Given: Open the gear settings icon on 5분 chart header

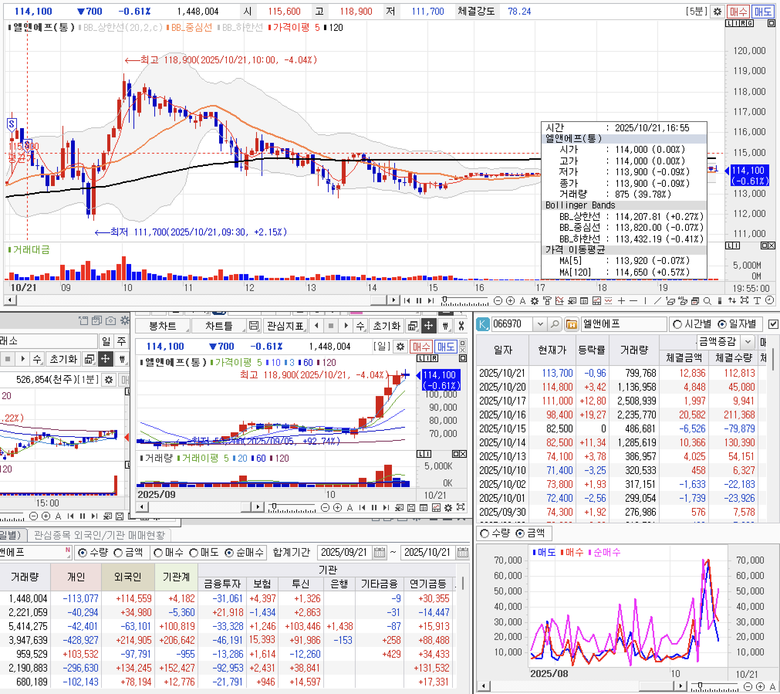Looking at the screenshot, I should click(x=717, y=12).
